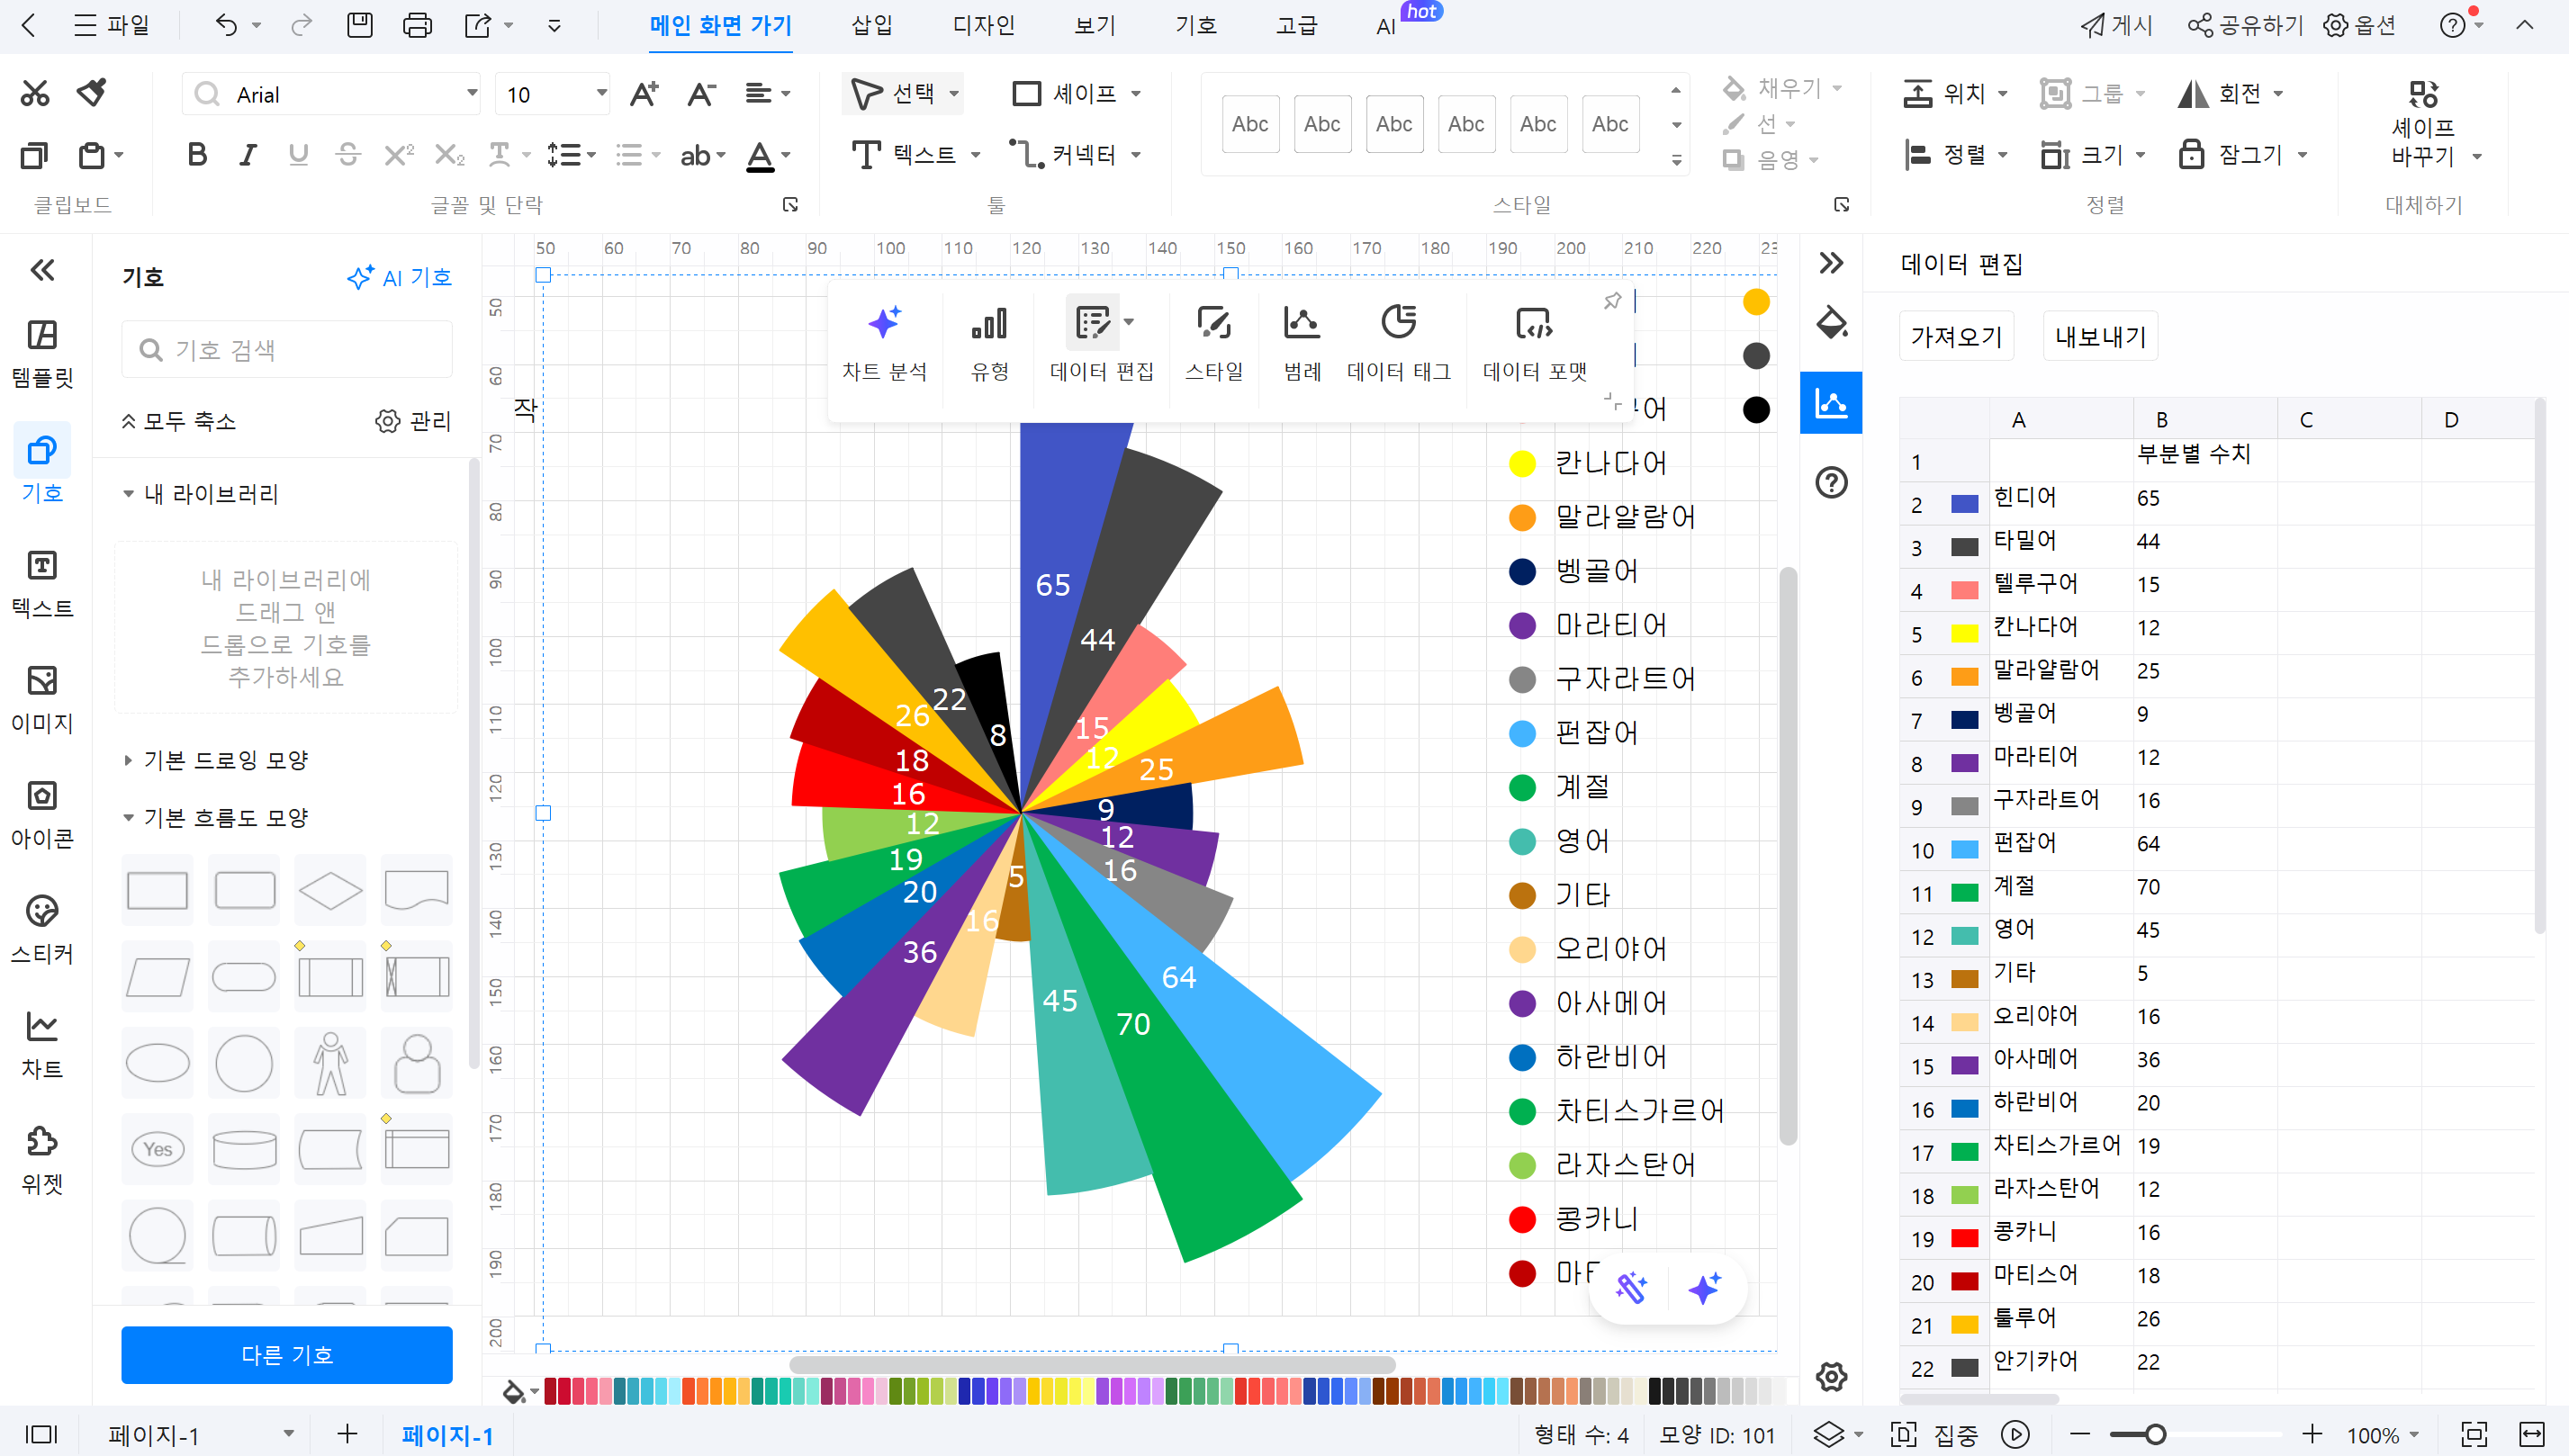Viewport: 2569px width, 1456px height.
Task: Open the 고급 tab
Action: (1296, 25)
